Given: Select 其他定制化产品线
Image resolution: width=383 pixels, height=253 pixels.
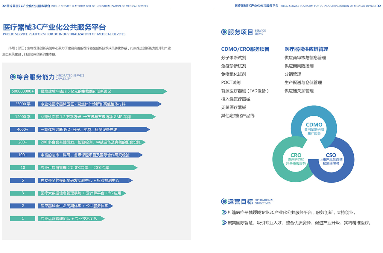Looking at the screenshot, I should coord(238,116).
